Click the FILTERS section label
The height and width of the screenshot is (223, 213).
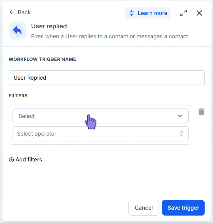coord(18,96)
